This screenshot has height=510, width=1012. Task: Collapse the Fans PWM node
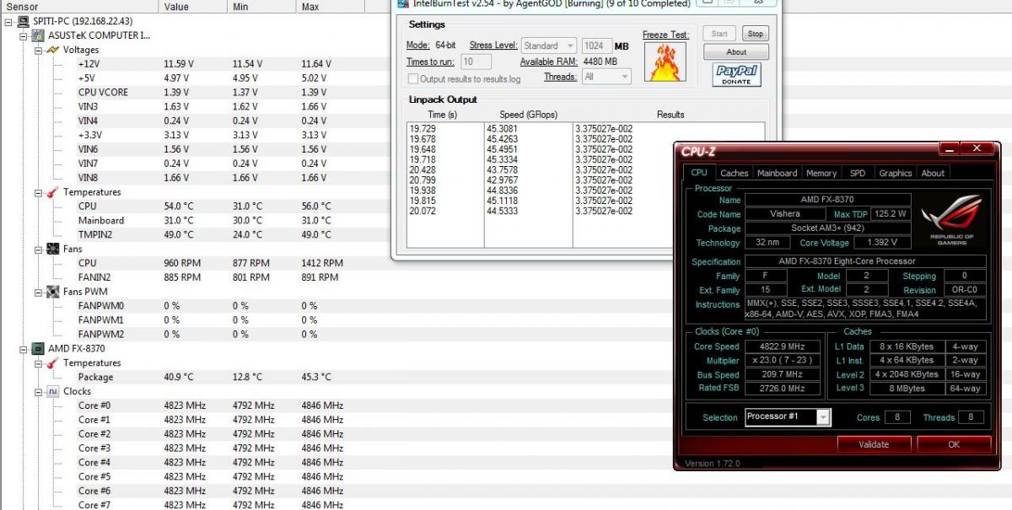38,292
